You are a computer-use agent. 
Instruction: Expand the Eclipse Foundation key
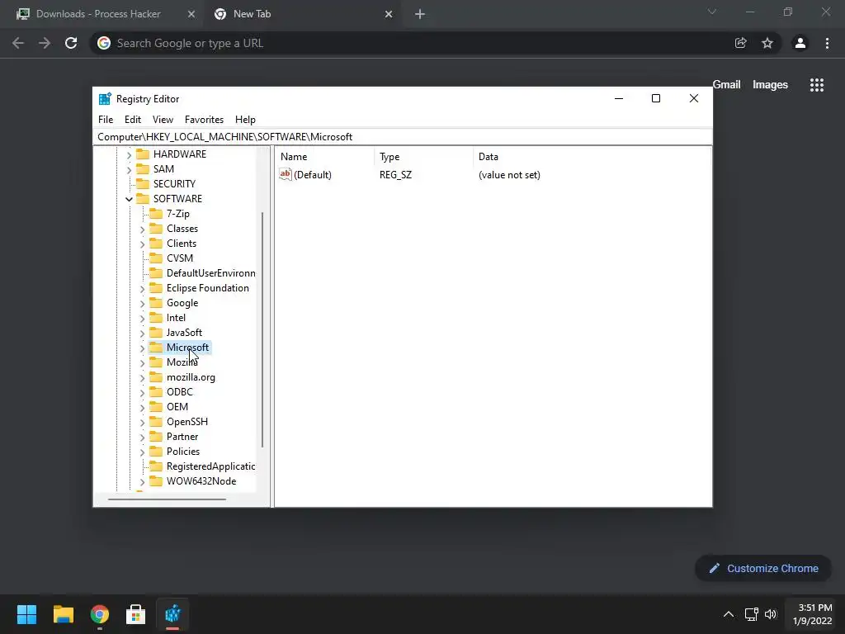tap(142, 289)
